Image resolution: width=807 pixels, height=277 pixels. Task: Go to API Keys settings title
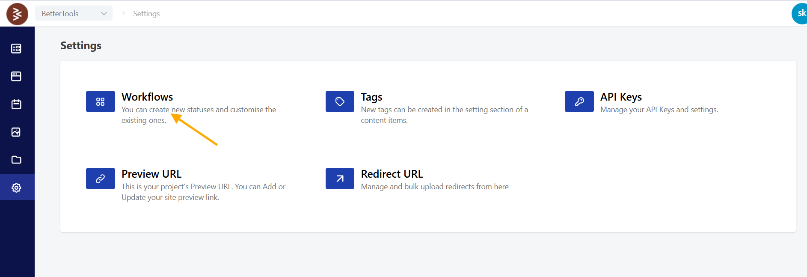click(621, 97)
